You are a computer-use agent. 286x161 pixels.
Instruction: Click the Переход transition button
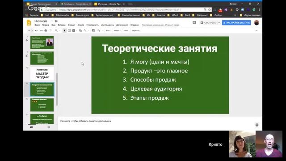click(x=136, y=31)
